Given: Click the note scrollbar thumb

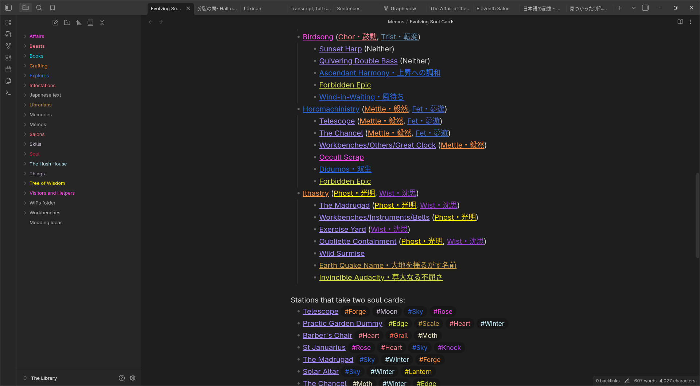Looking at the screenshot, I should click(x=697, y=215).
